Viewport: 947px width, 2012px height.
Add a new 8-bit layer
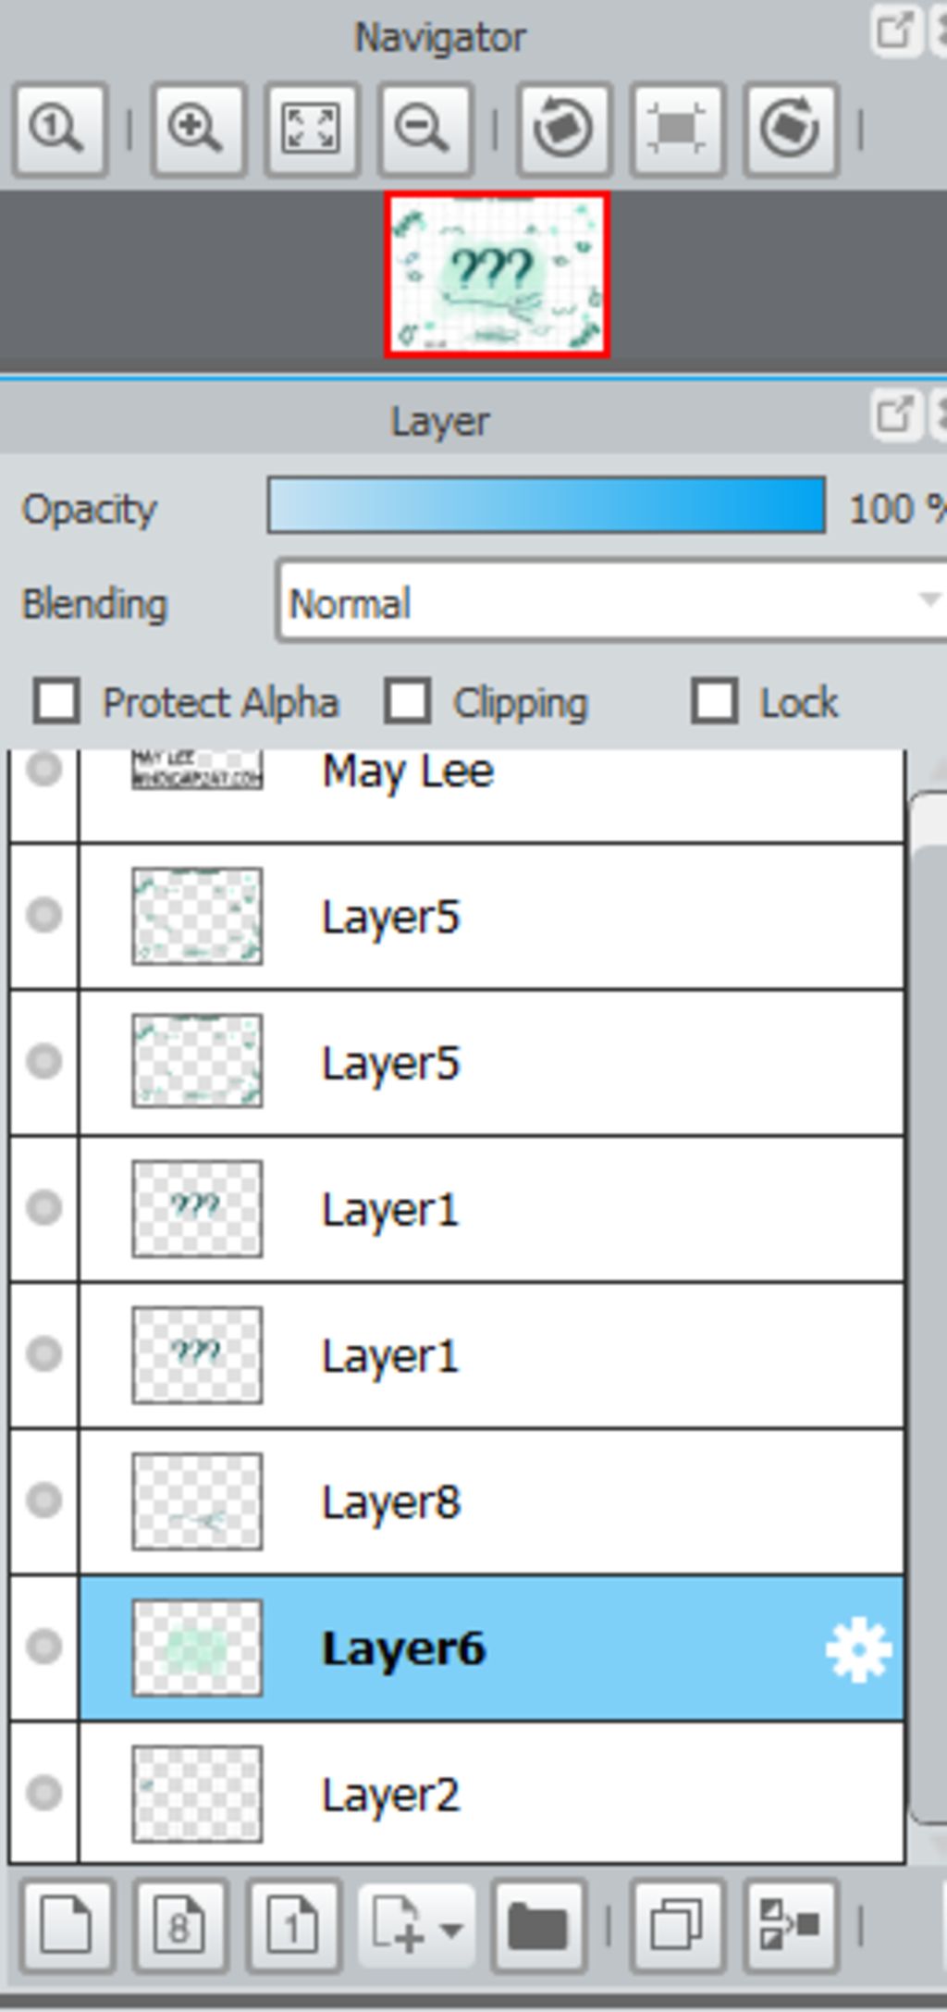(180, 1927)
